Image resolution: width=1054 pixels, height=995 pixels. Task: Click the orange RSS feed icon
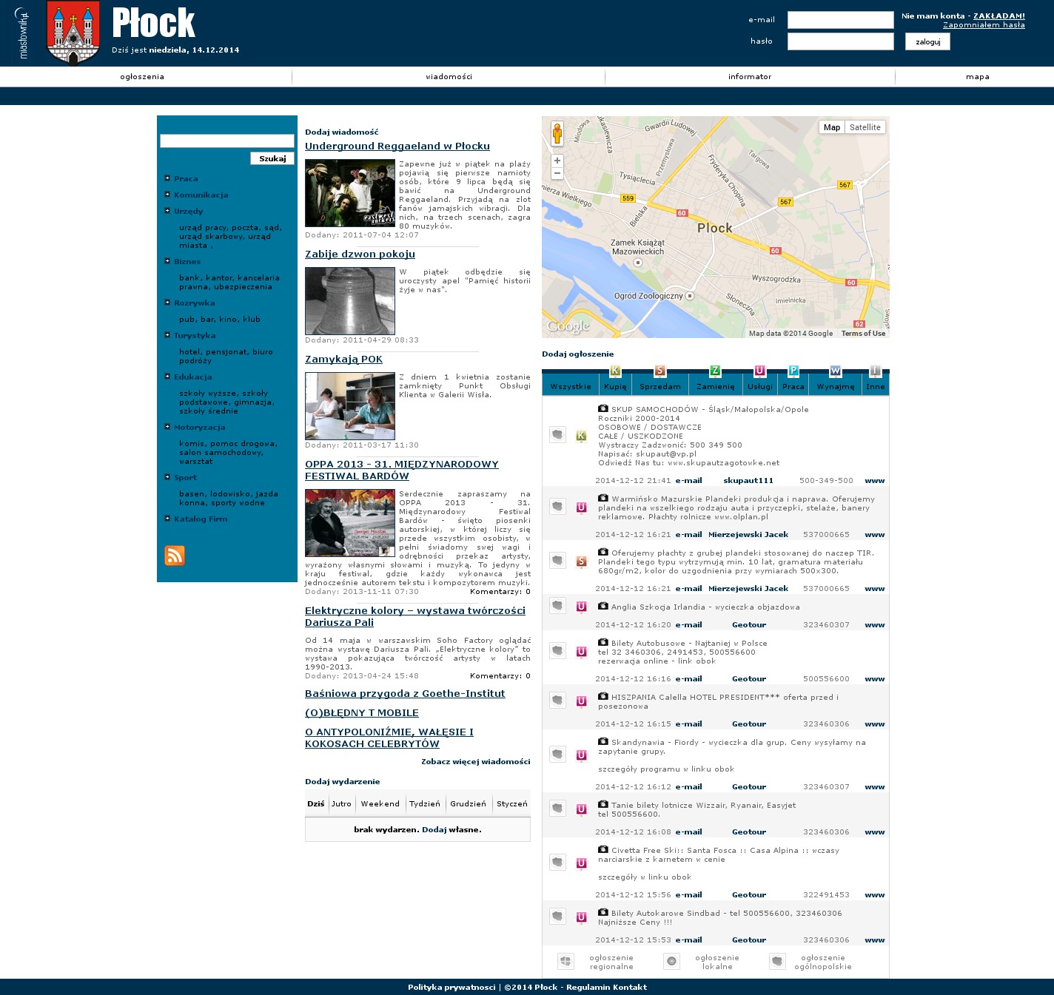[x=175, y=556]
